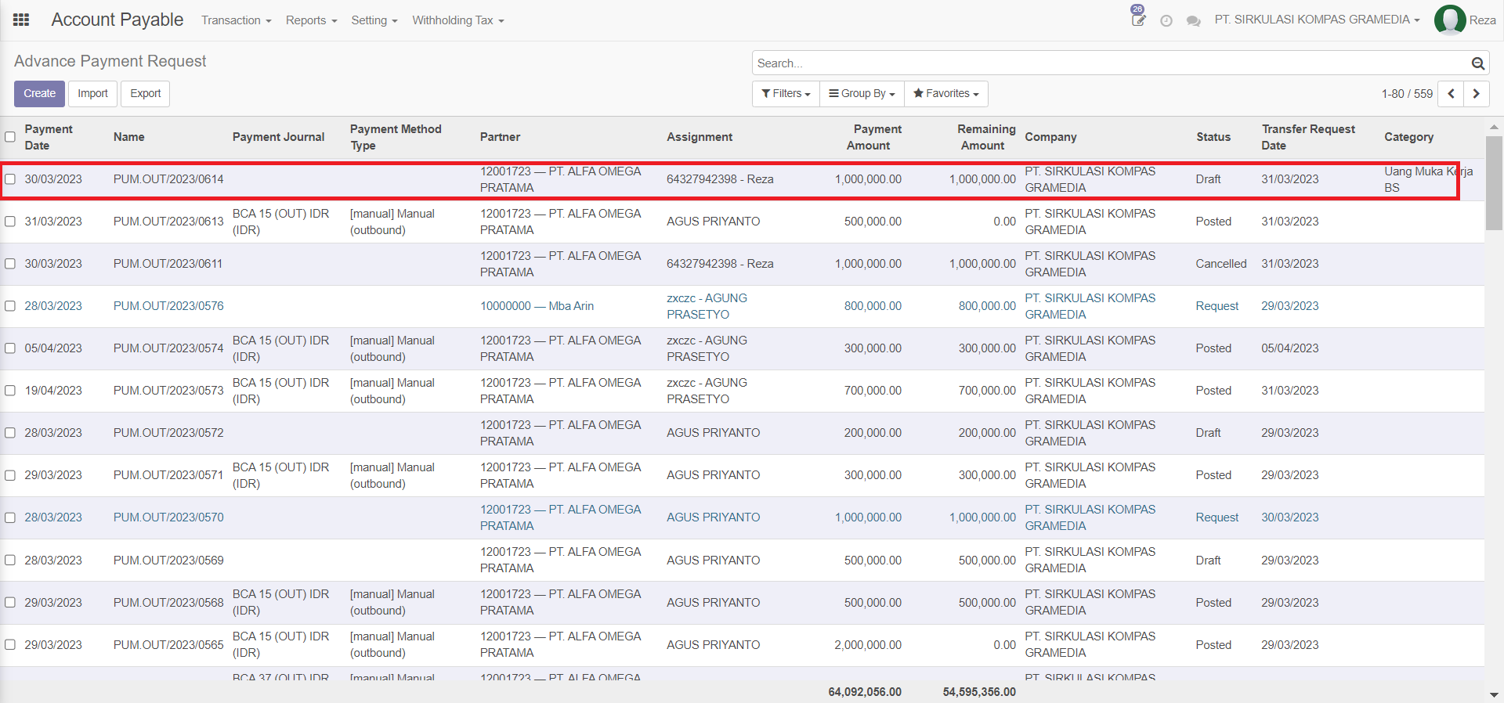Click the 64,092,056.00 total amount
Image resolution: width=1504 pixels, height=703 pixels.
pos(865,692)
